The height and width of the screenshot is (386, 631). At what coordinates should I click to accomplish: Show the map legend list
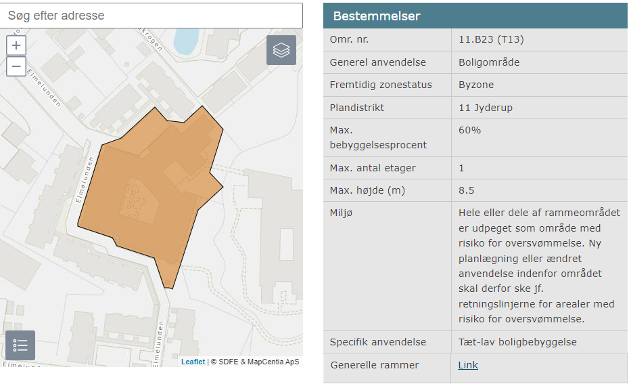pyautogui.click(x=20, y=345)
